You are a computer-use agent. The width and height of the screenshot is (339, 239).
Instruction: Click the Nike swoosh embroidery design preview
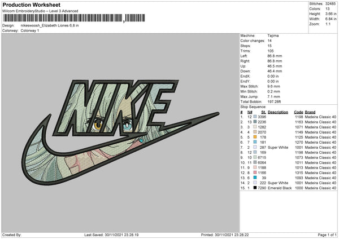tap(120, 132)
